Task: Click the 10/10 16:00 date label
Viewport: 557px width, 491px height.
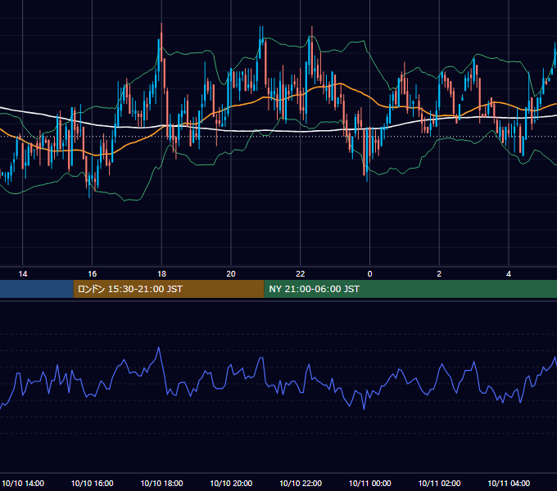Action: click(x=92, y=483)
